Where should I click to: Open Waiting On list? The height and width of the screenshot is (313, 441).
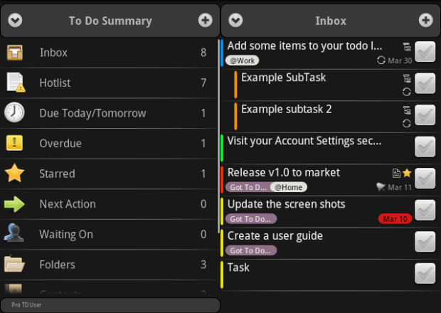[109, 235]
